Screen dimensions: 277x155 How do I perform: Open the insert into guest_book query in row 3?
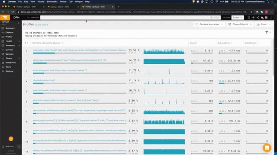pos(60,70)
